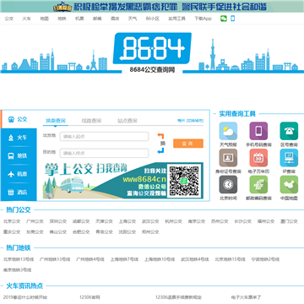This screenshot has height=304, width=304.
Task: Focus the 目的地 destination input
Action: pos(104,153)
